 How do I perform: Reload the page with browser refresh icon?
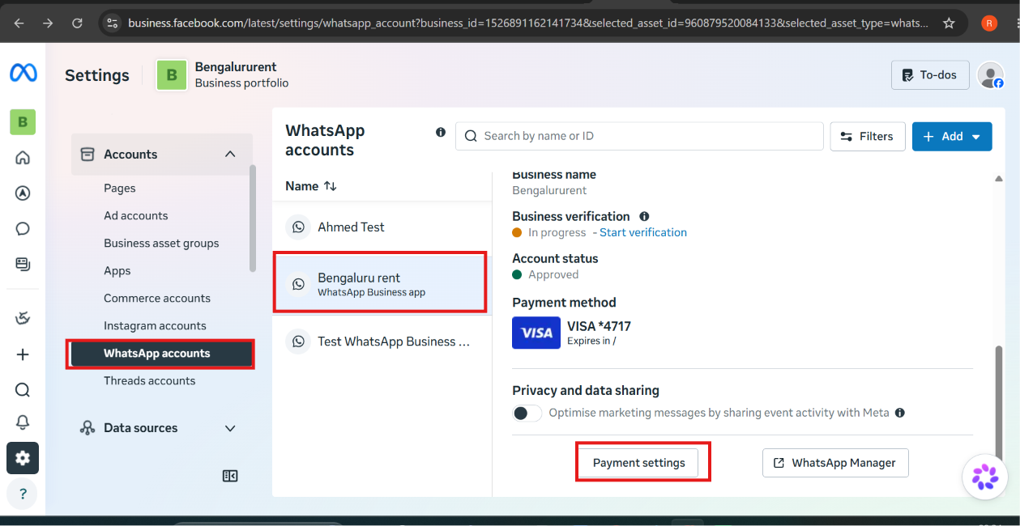pos(77,23)
